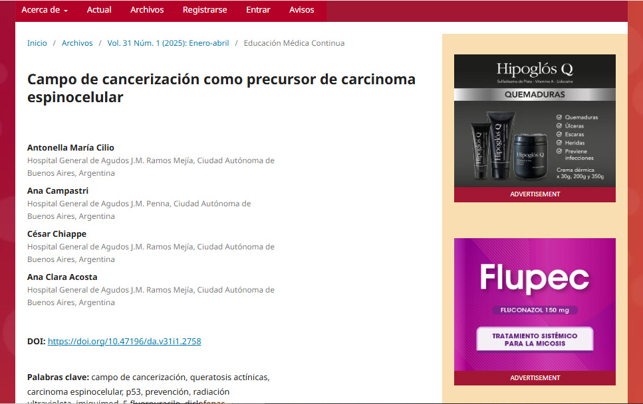Click the article title heading
The height and width of the screenshot is (404, 643).
pyautogui.click(x=221, y=88)
